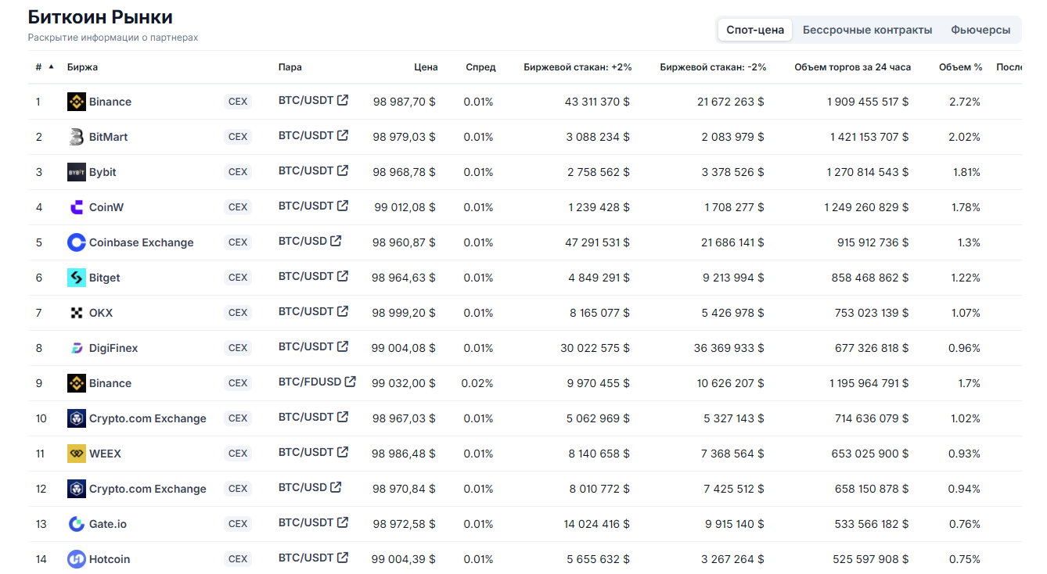
Task: Open external link icon for Hotcoin BTC/USDT
Action: (343, 558)
